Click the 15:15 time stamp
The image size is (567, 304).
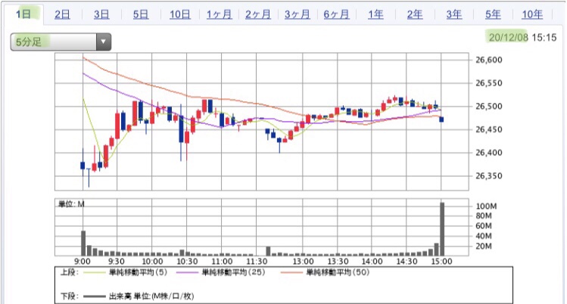pyautogui.click(x=544, y=37)
